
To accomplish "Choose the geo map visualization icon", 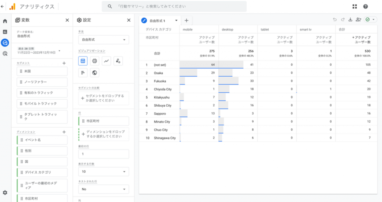I will [x=94, y=73].
